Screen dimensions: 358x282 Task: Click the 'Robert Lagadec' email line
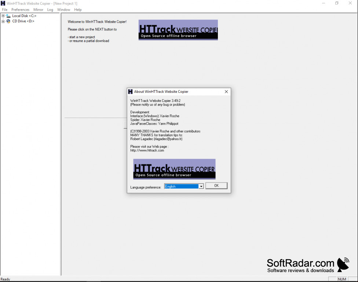(x=156, y=139)
